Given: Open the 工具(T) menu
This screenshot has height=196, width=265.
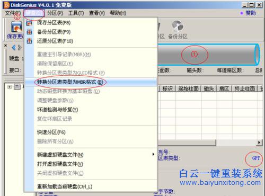Looking at the screenshot, I should 76,13.
